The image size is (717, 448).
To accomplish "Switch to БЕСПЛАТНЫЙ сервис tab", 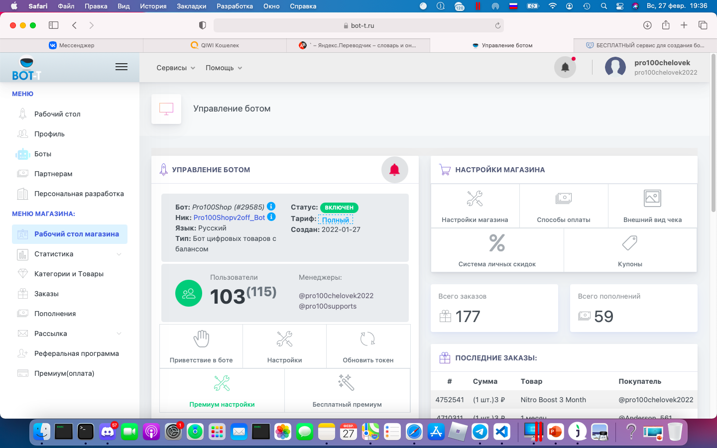I will pyautogui.click(x=645, y=45).
